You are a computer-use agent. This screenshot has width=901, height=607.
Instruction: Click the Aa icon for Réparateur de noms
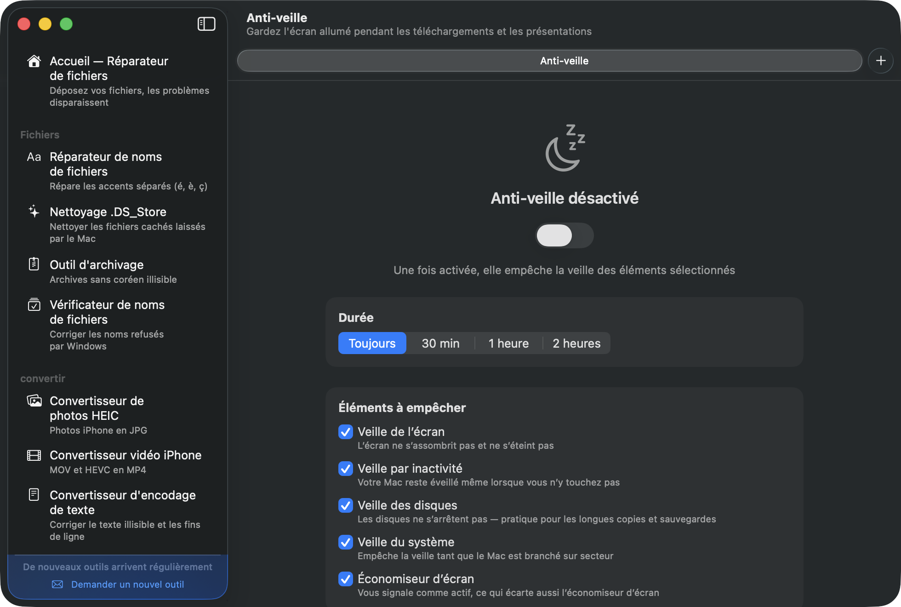pyautogui.click(x=34, y=157)
